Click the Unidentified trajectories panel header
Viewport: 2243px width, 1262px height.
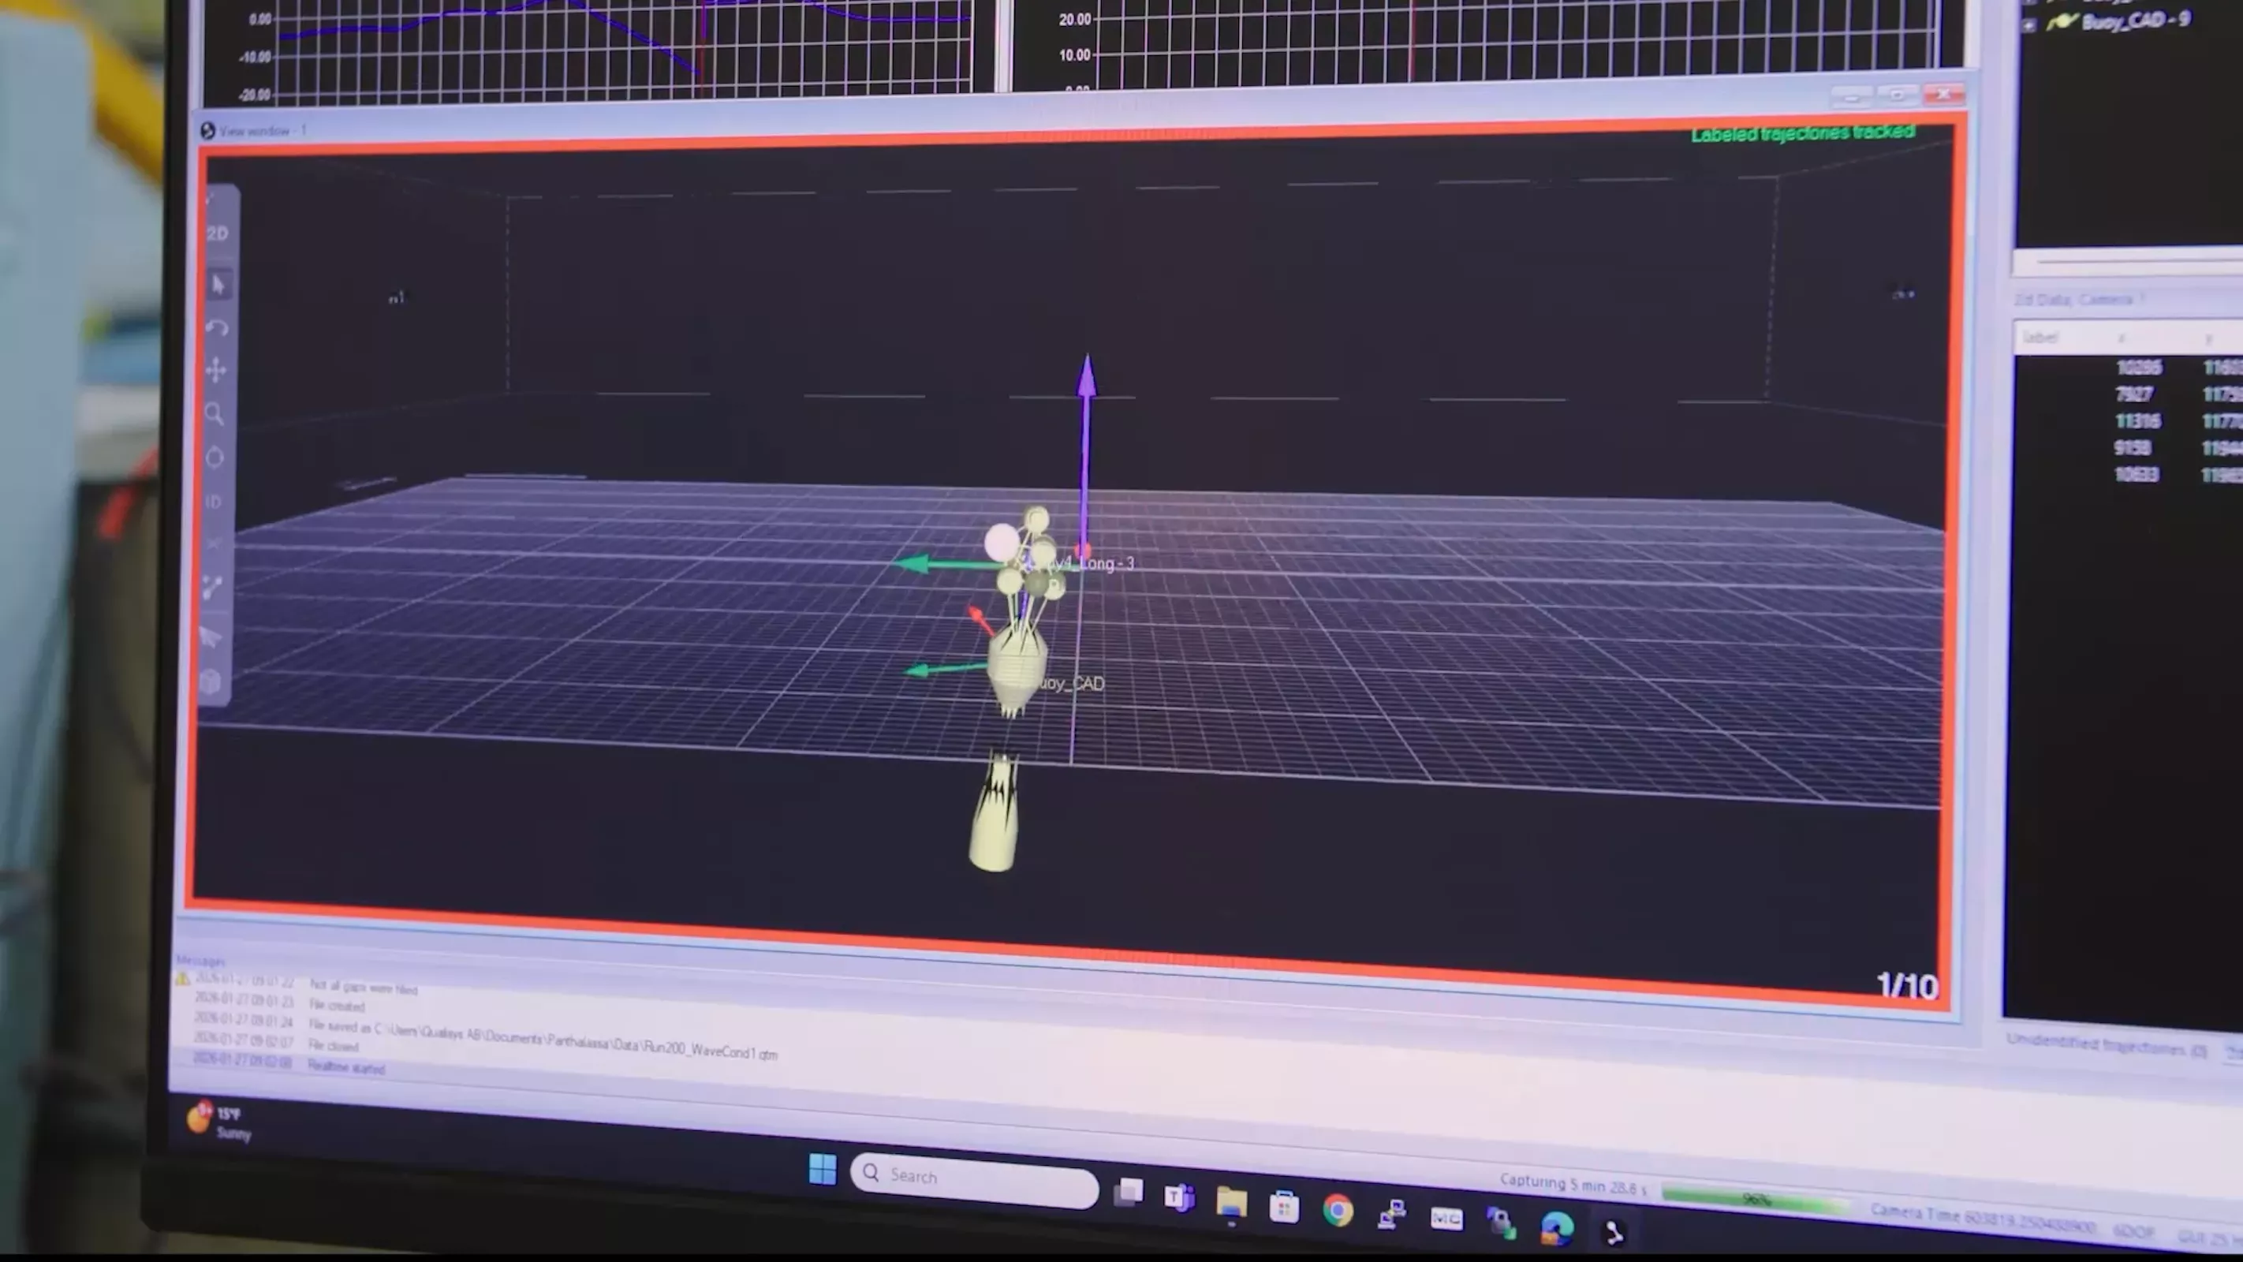(x=2107, y=1044)
